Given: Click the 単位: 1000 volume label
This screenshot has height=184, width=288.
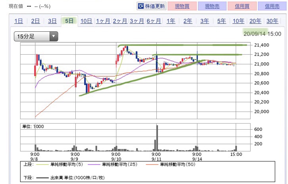Looking at the screenshot, I should (x=33, y=126).
